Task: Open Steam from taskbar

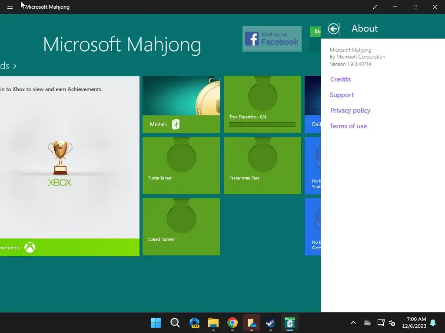Action: (x=270, y=323)
